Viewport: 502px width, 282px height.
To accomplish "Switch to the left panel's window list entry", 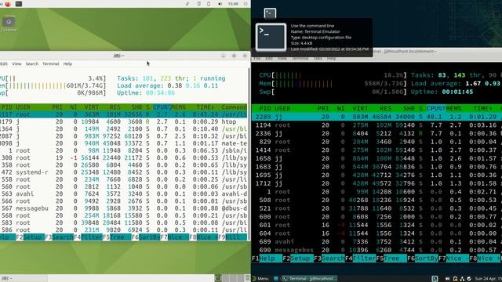I will 24,279.
